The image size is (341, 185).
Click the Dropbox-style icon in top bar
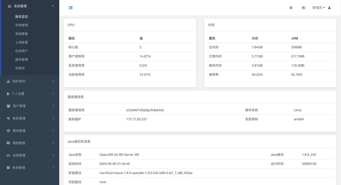[291, 8]
